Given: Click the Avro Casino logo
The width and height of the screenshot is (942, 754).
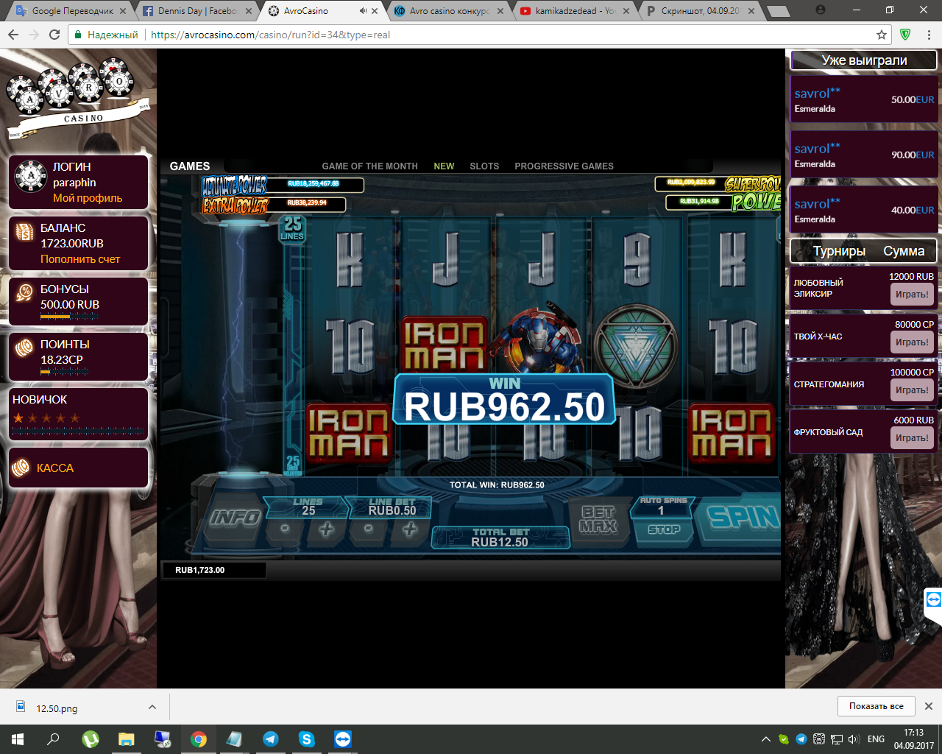Looking at the screenshot, I should [77, 99].
